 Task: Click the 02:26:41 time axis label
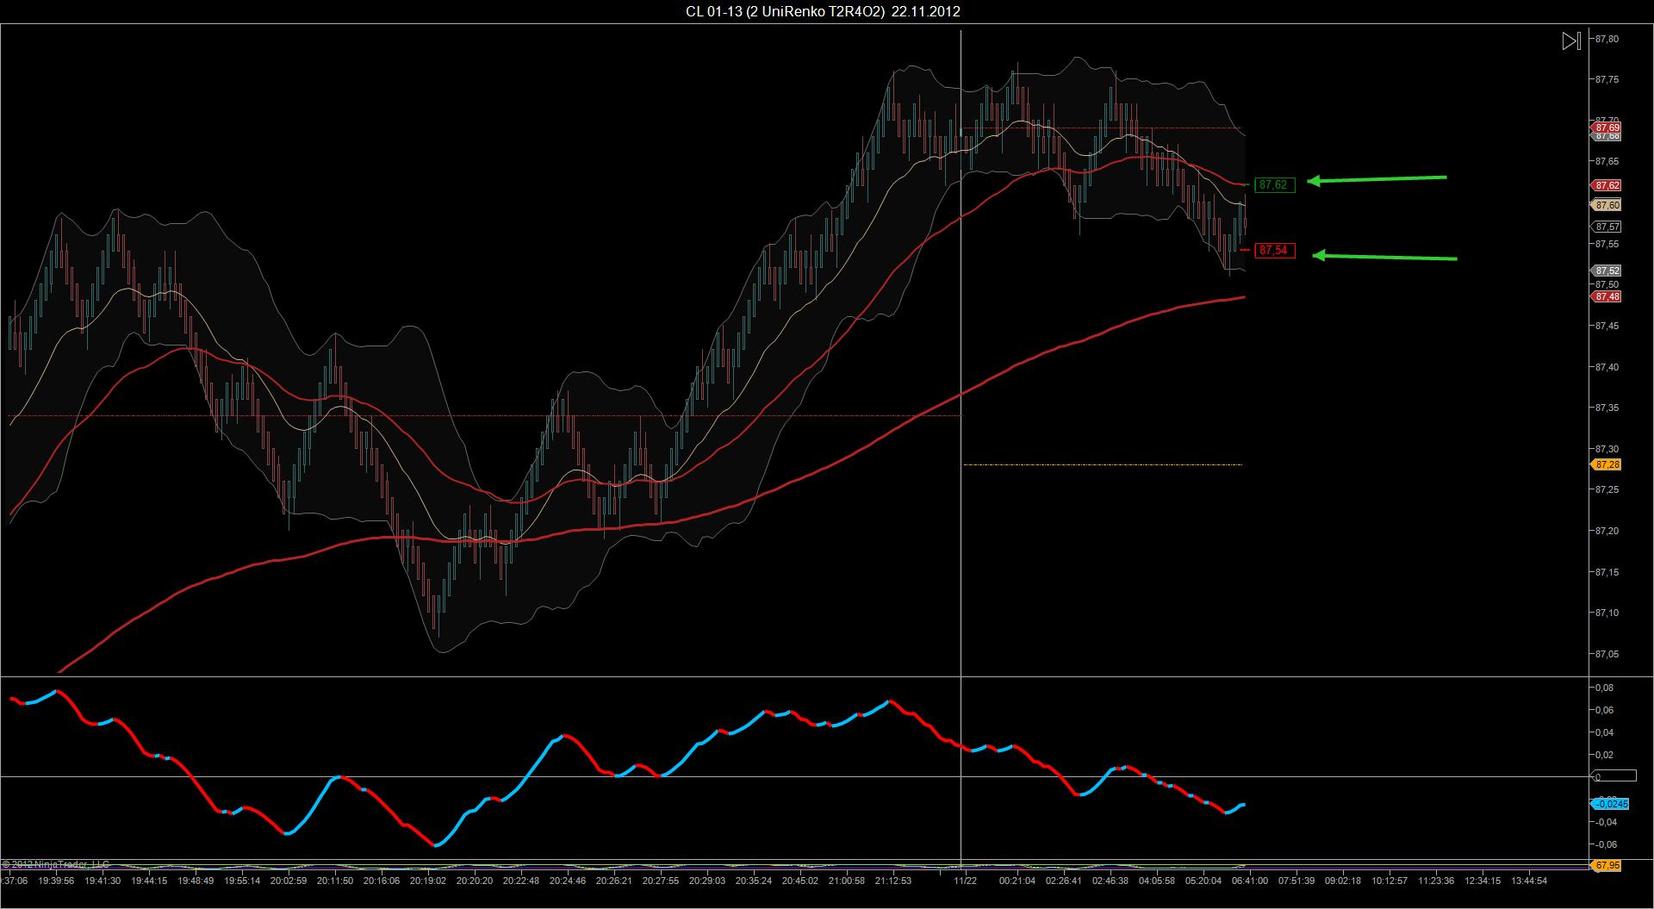coord(1064,881)
